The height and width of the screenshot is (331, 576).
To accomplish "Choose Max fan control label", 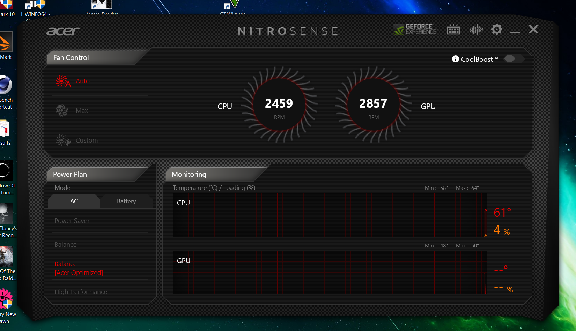I will click(x=82, y=111).
